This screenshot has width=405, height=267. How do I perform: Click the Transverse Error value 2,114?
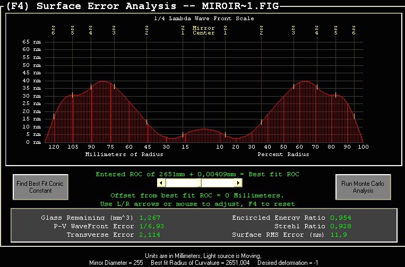[150, 235]
